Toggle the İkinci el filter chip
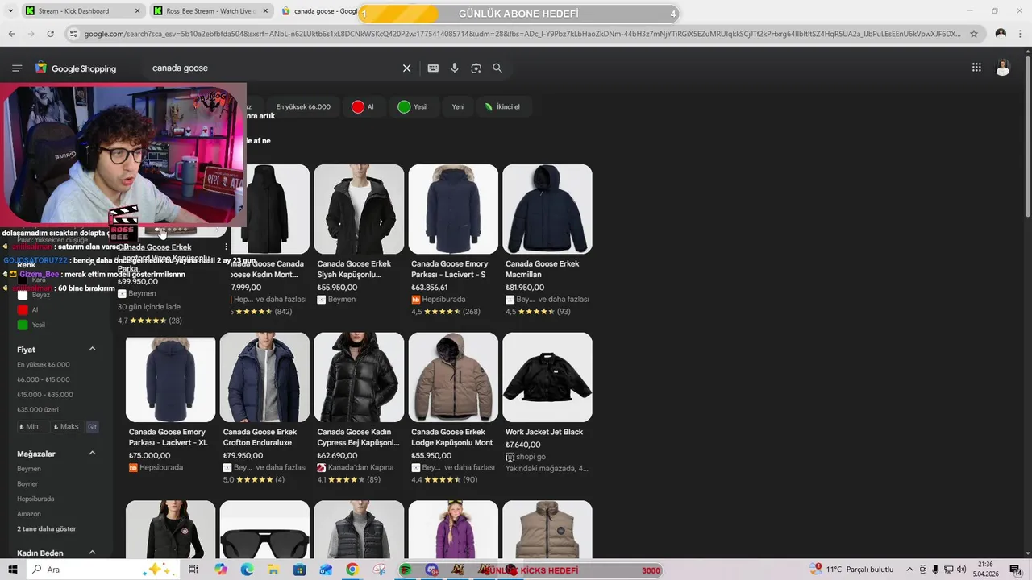The image size is (1032, 580). pyautogui.click(x=502, y=106)
